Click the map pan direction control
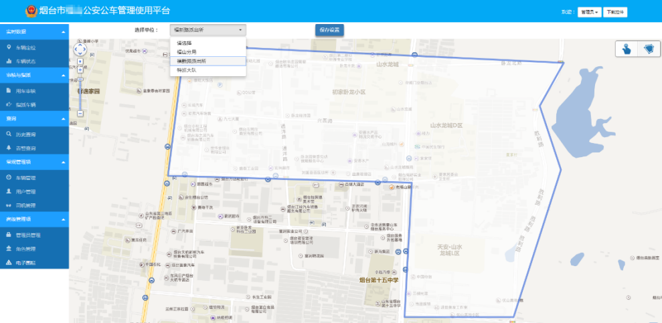Image resolution: width=662 pixels, height=323 pixels. 80,49
